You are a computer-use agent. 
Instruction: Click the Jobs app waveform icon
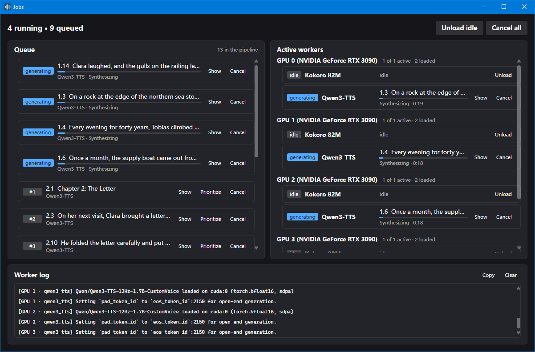[x=7, y=7]
